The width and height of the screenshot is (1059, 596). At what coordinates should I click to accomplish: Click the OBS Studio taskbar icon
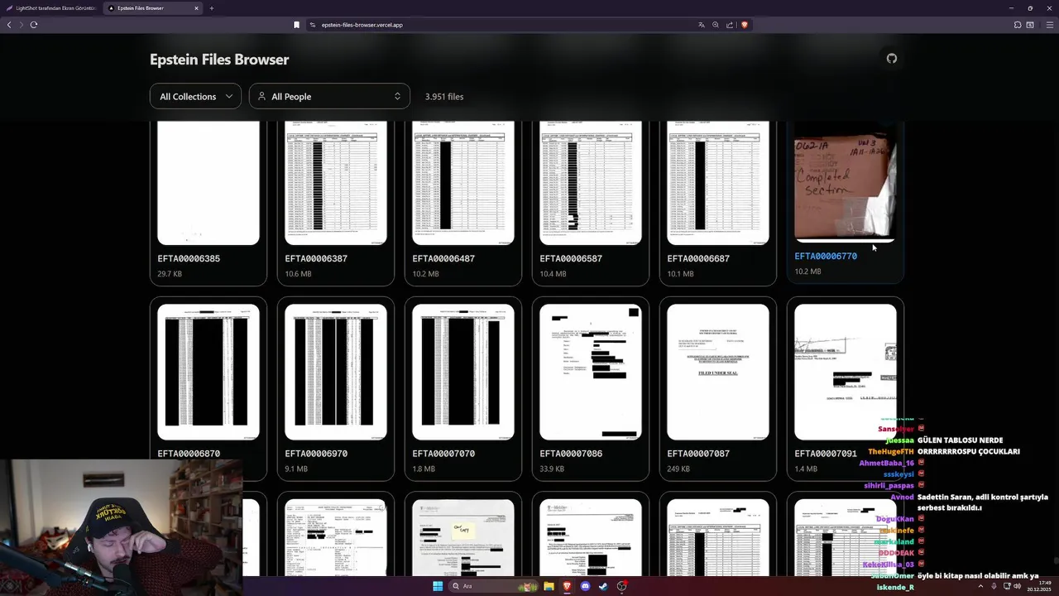pos(621,586)
